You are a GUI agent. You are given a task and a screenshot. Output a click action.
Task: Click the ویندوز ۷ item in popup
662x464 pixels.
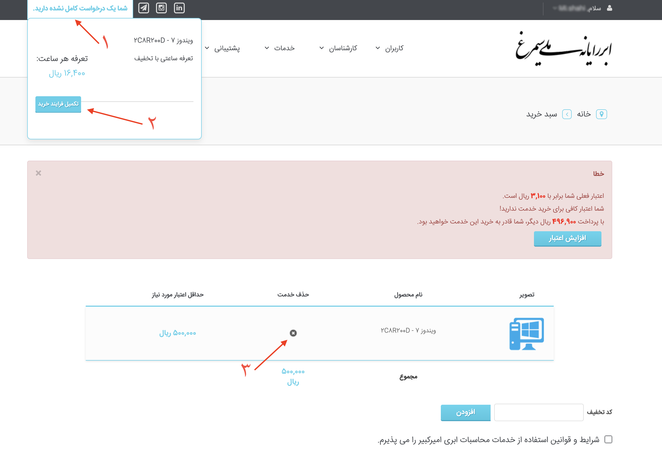[163, 40]
